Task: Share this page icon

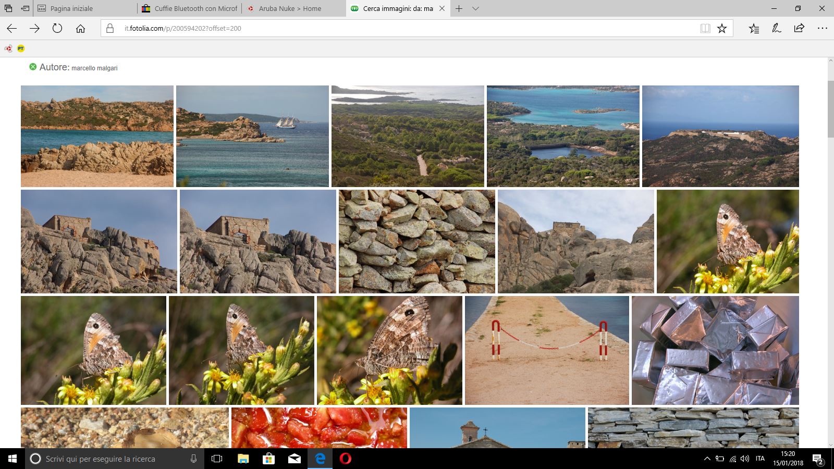Action: pos(799,29)
